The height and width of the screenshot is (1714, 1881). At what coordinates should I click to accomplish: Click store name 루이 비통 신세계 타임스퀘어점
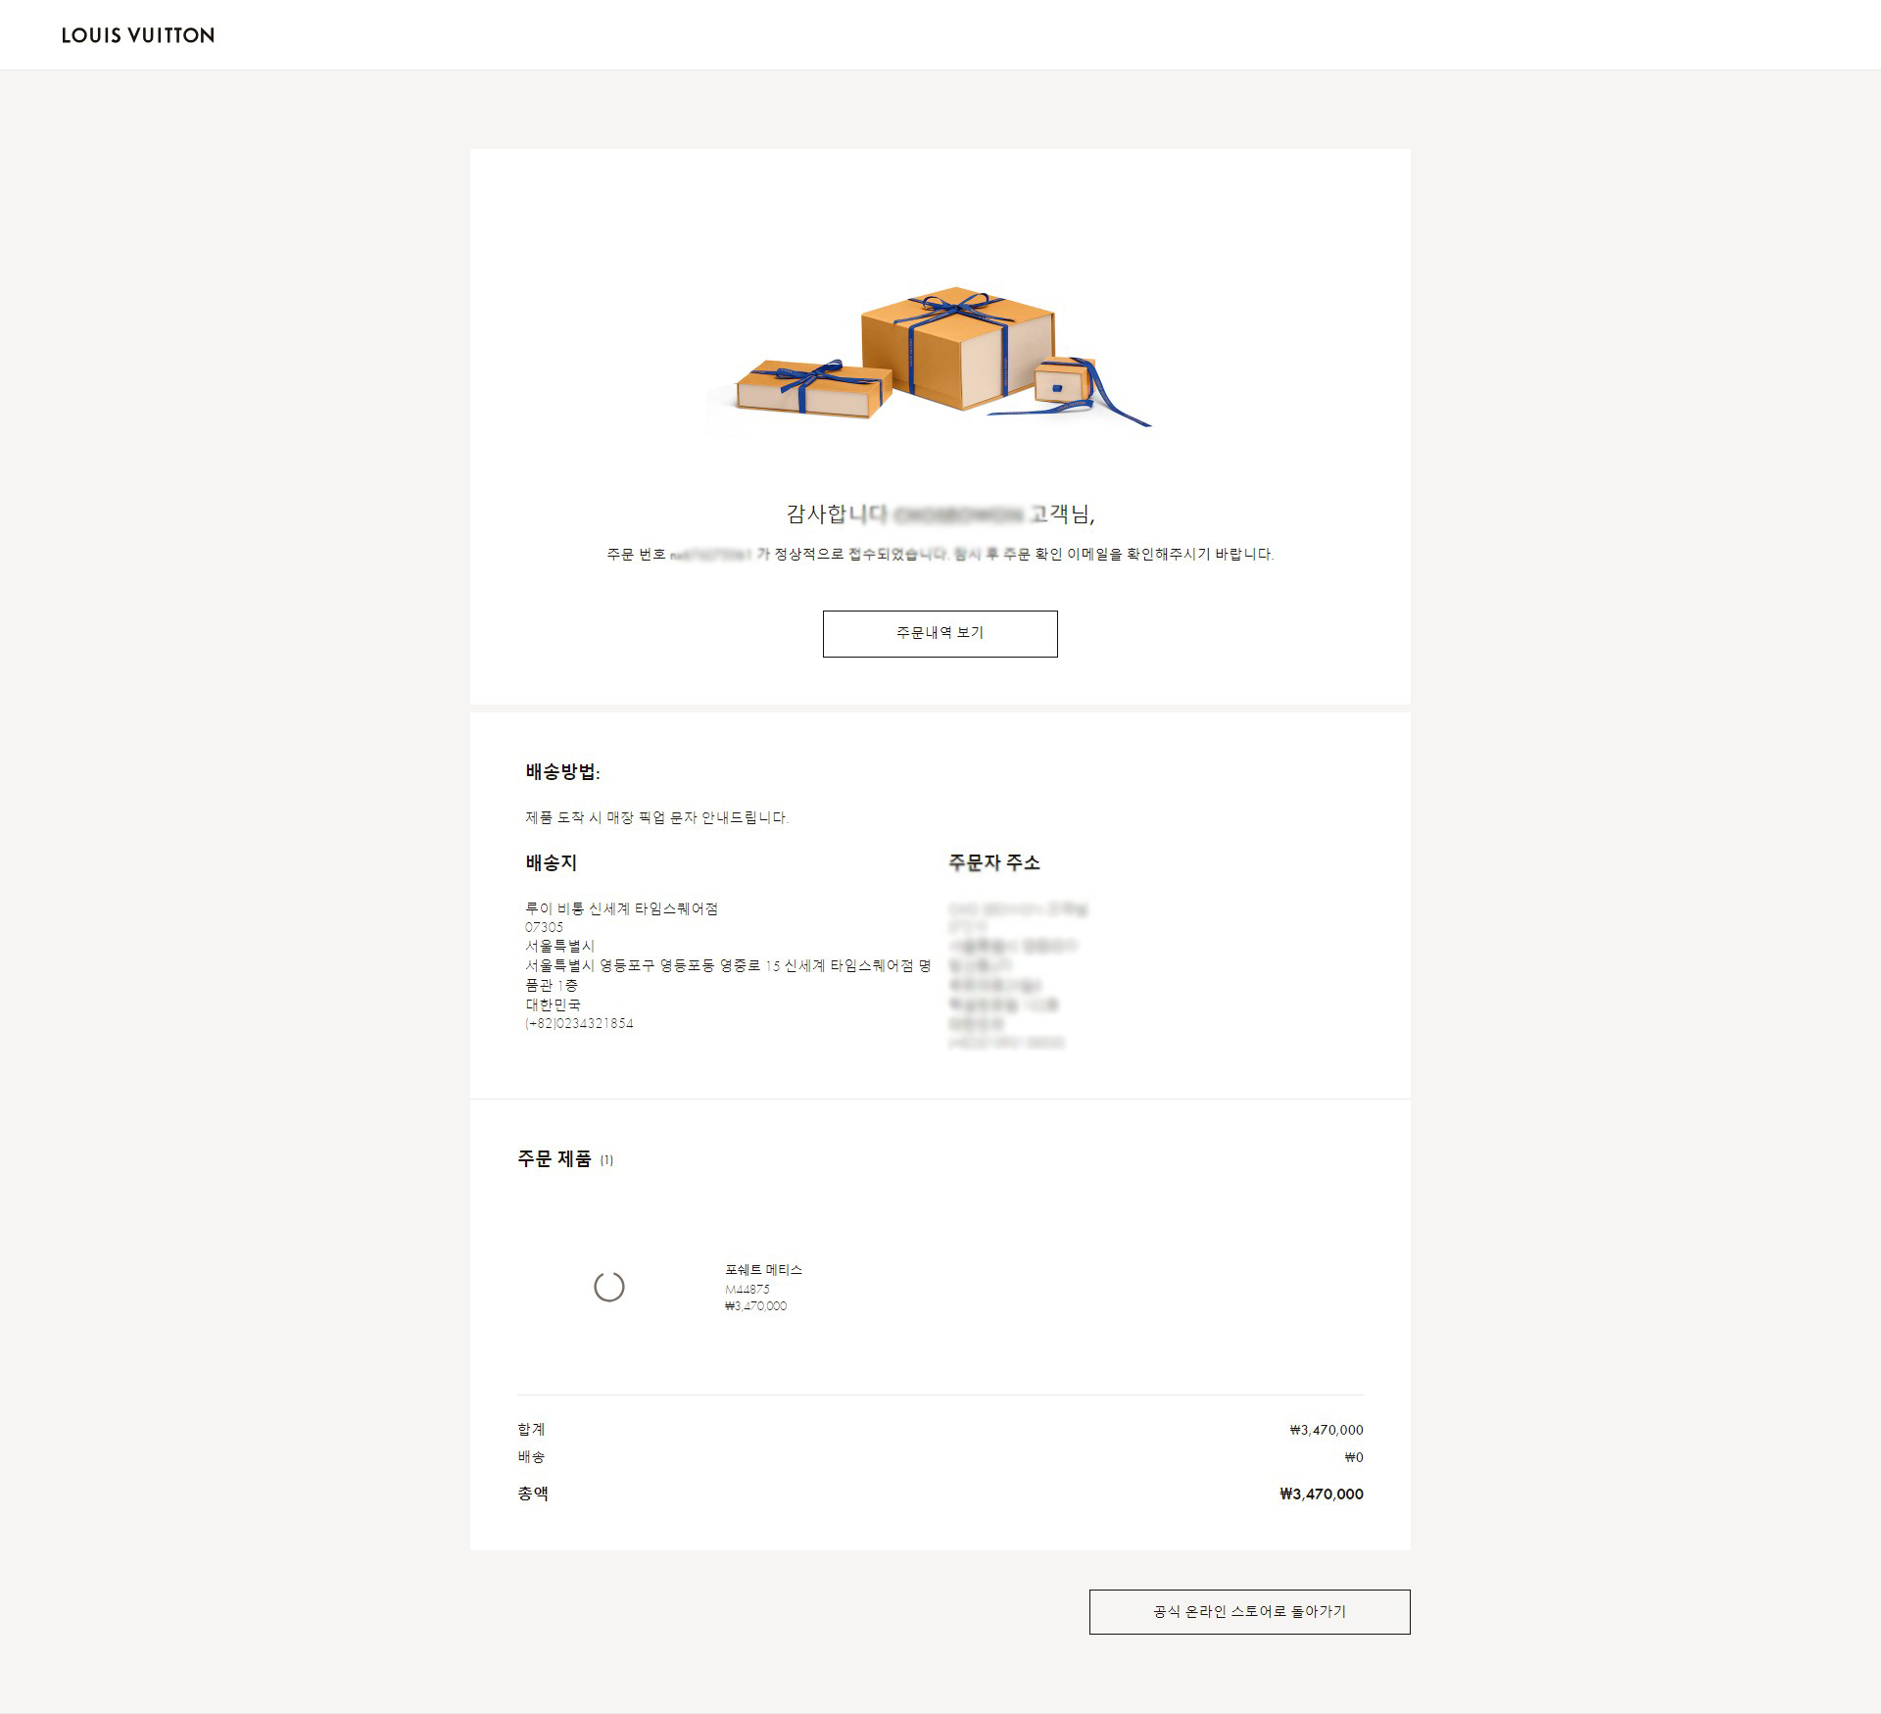(x=621, y=908)
